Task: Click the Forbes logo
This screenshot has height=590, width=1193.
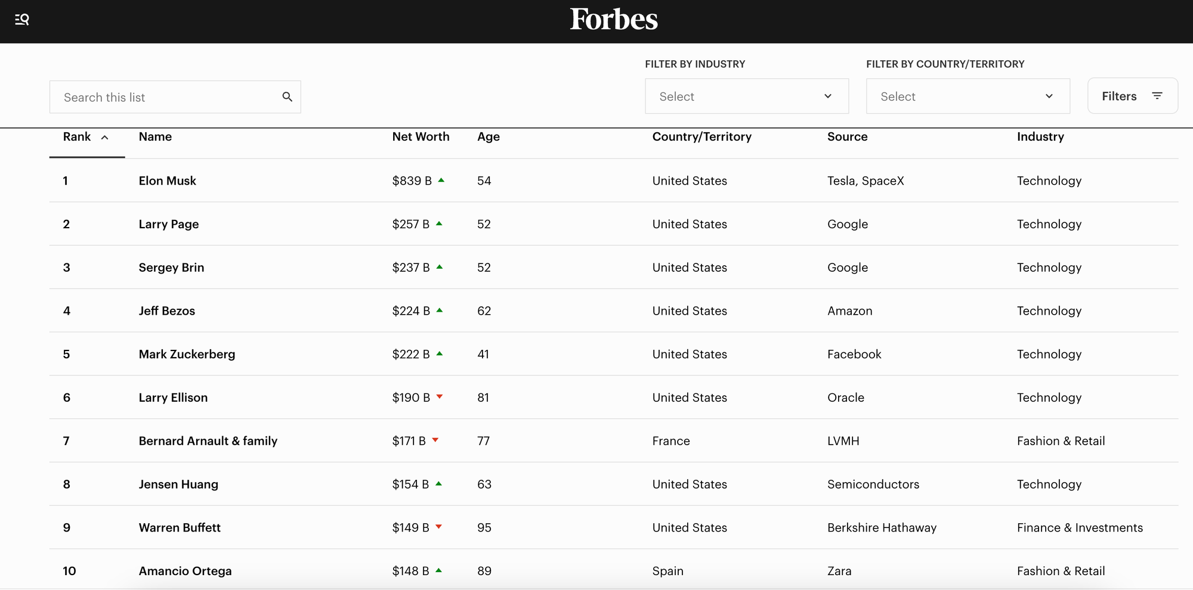Action: [x=614, y=20]
